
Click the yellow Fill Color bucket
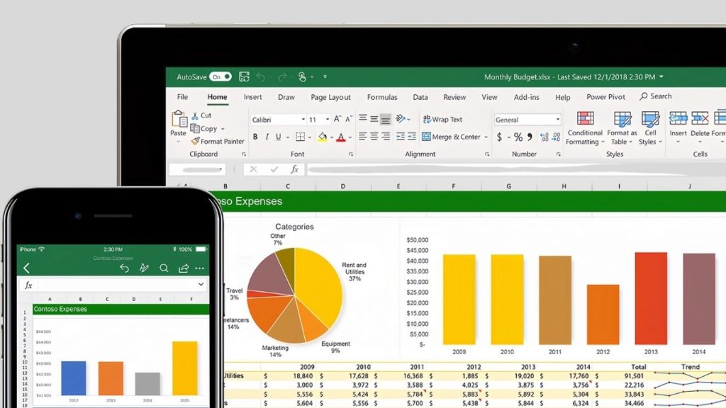pyautogui.click(x=323, y=137)
